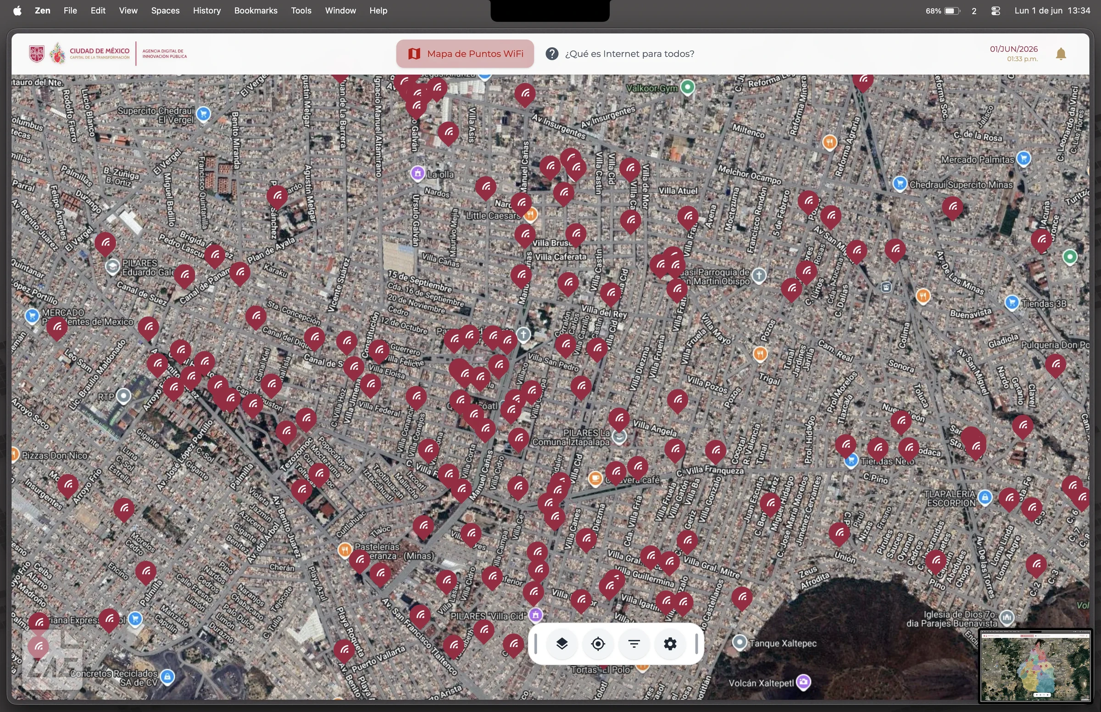Click the TLAPALERIA ESCORPION blue pin
The height and width of the screenshot is (712, 1101).
pos(985,498)
